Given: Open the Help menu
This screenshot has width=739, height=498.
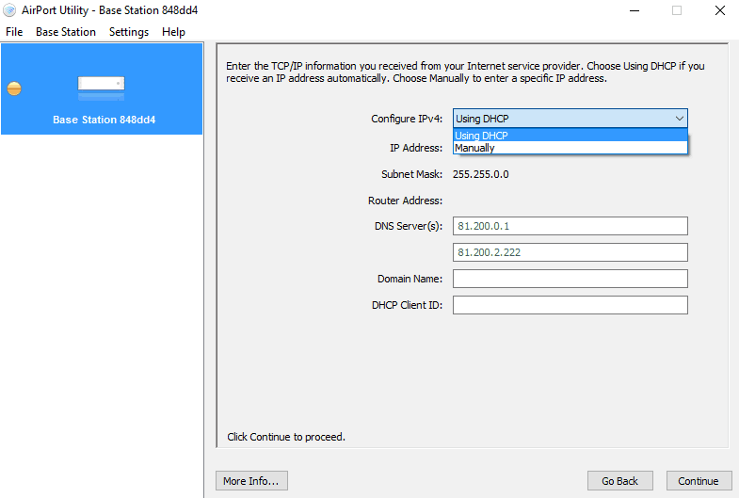Looking at the screenshot, I should click(173, 32).
